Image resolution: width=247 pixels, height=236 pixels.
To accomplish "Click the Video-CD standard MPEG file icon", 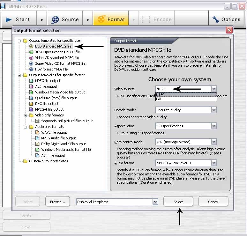I will [31, 58].
